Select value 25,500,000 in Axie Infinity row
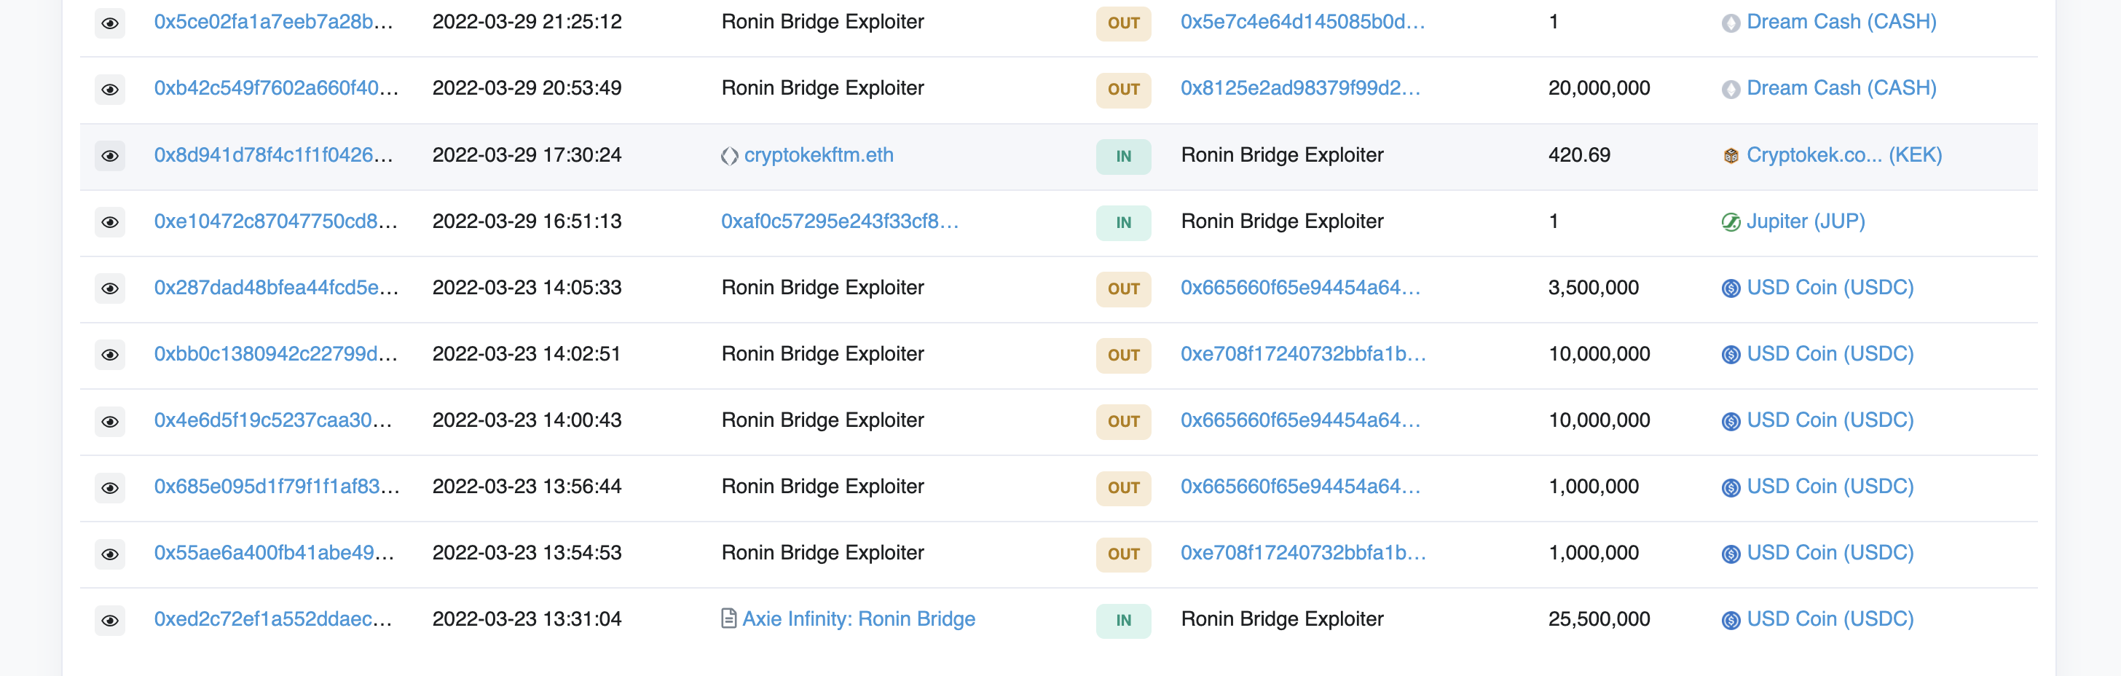The width and height of the screenshot is (2121, 676). 1599,619
